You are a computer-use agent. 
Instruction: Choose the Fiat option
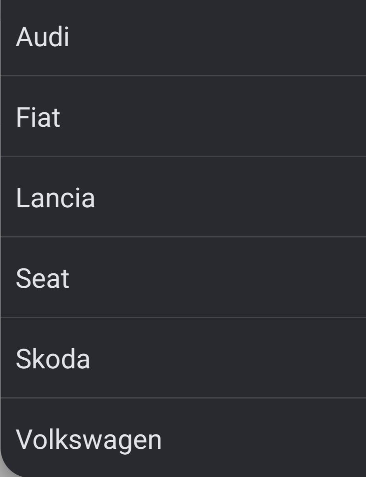click(x=38, y=117)
